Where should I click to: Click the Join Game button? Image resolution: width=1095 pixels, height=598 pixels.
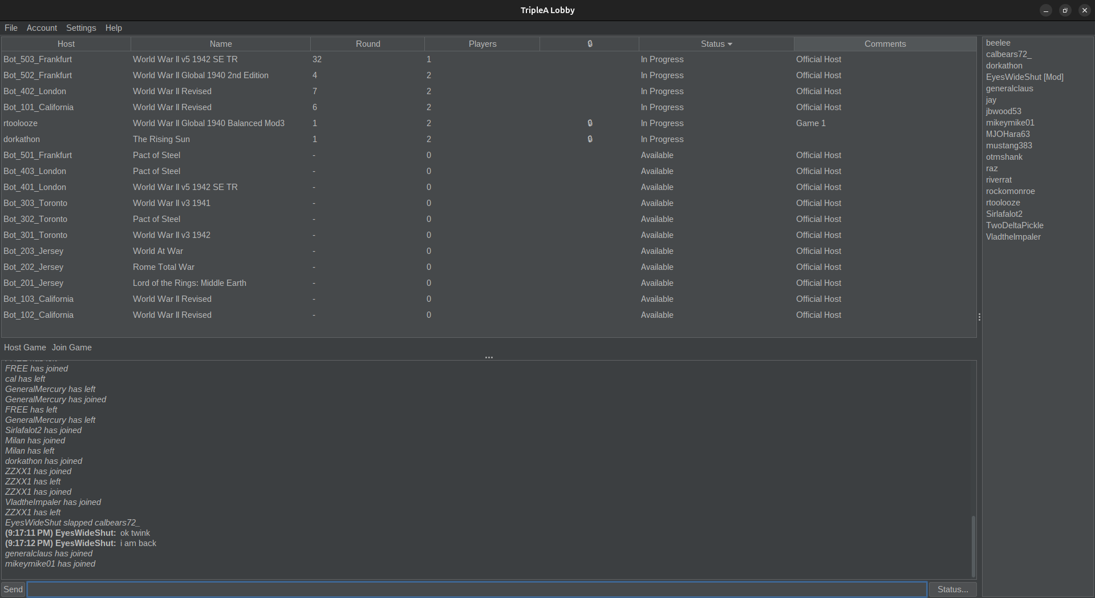point(72,348)
